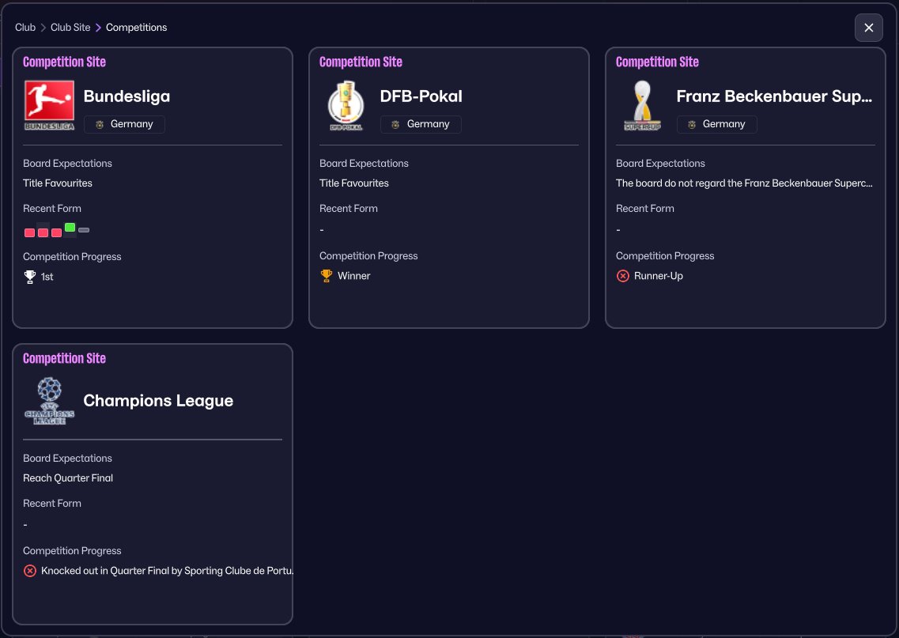Image resolution: width=899 pixels, height=638 pixels.
Task: Open the Germany tag on Bundesliga card
Action: [124, 124]
